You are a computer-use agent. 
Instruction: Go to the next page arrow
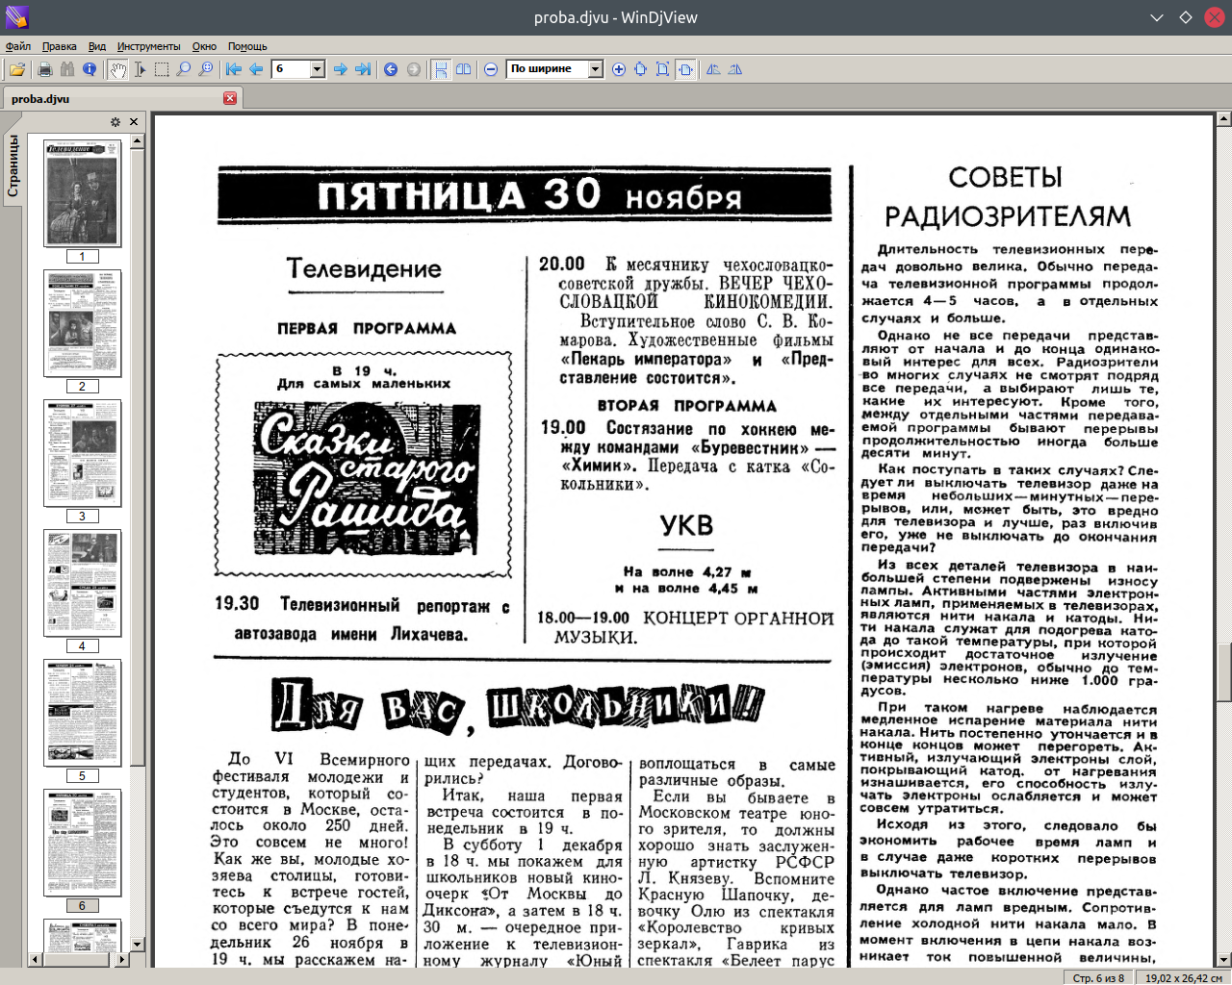341,69
